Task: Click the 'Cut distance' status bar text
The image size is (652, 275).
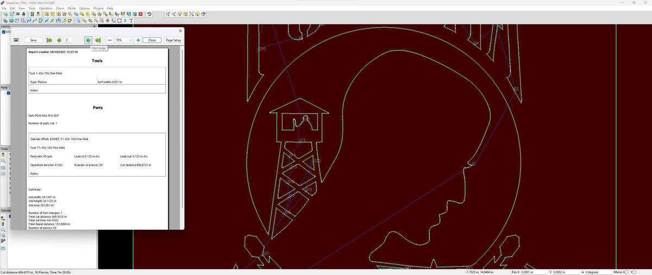Action: click(x=35, y=272)
